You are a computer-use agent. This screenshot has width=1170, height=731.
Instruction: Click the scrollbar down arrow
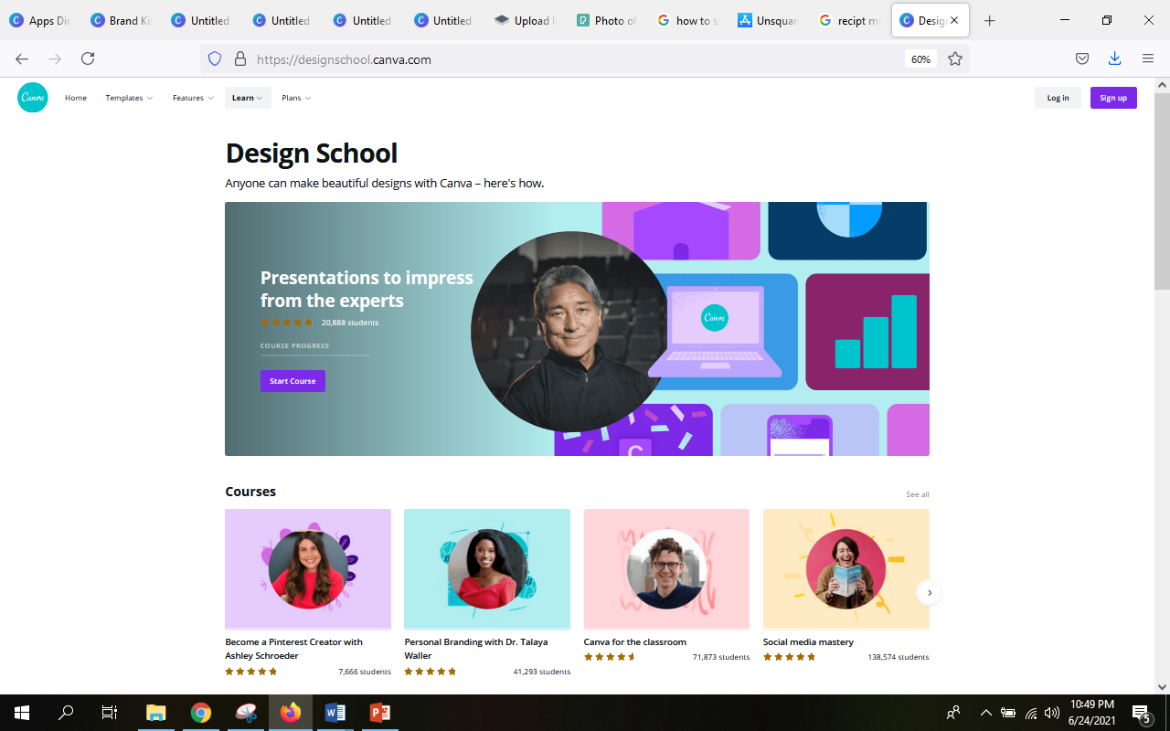click(1162, 686)
